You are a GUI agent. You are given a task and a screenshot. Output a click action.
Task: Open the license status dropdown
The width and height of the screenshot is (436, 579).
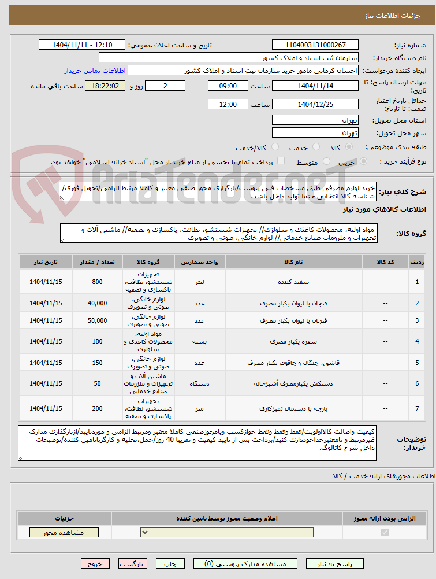tap(227, 532)
